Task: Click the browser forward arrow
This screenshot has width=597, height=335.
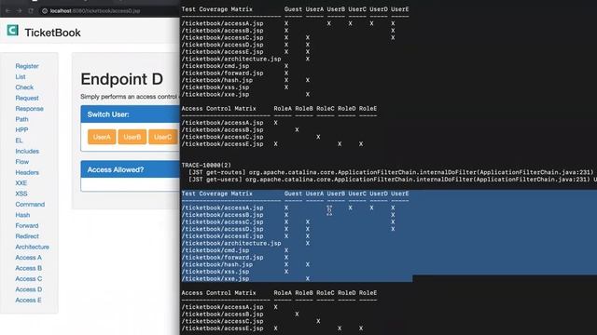Action: click(x=19, y=11)
